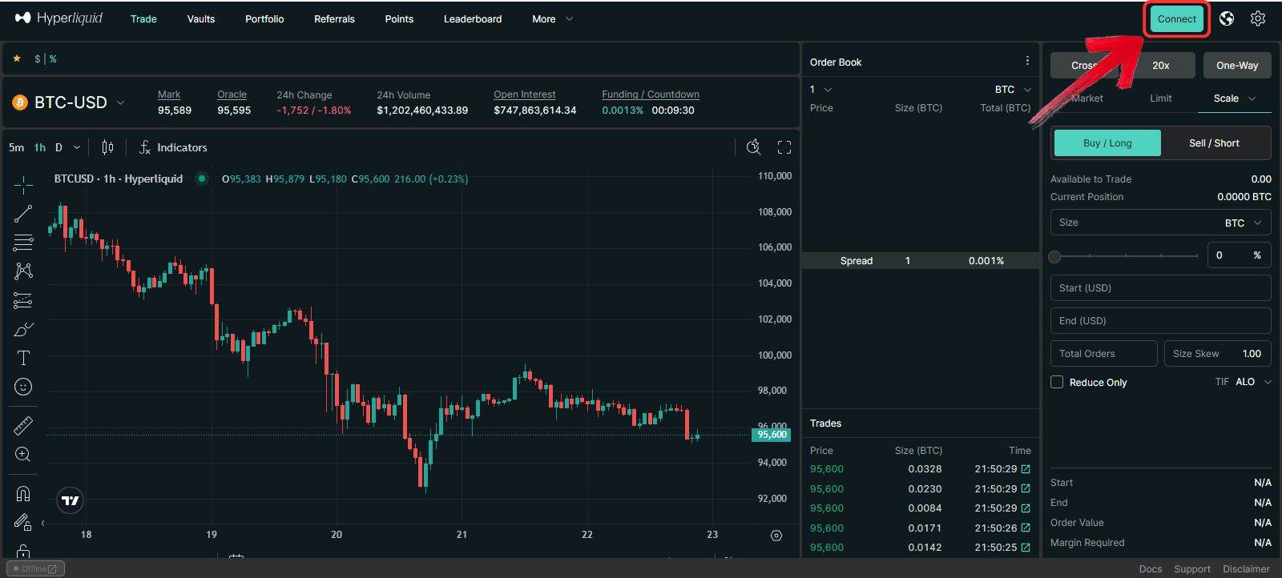Switch display to percent sign mode
1282x578 pixels.
pos(53,58)
